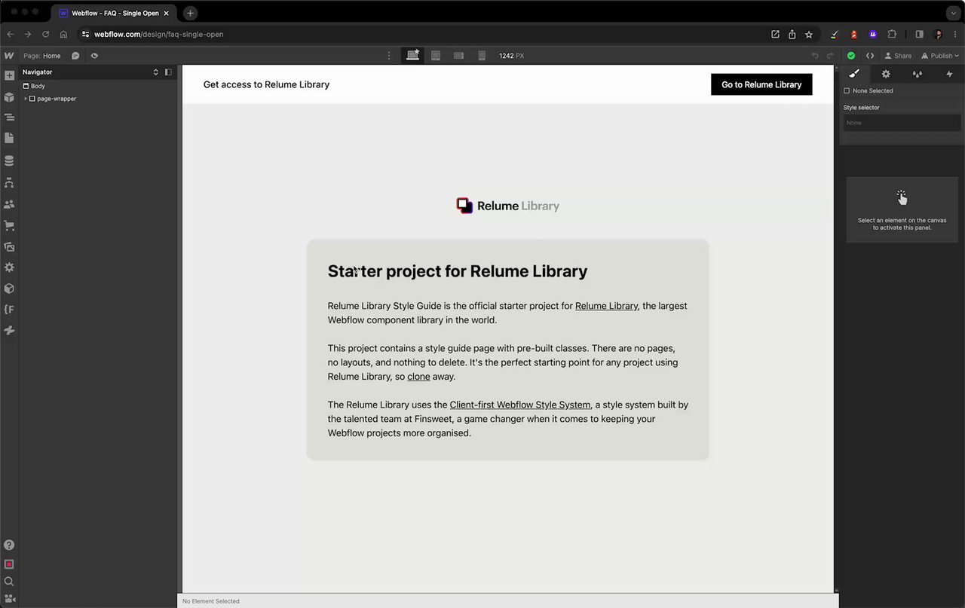Open the Page: Home selector
The width and height of the screenshot is (965, 608).
(x=42, y=56)
